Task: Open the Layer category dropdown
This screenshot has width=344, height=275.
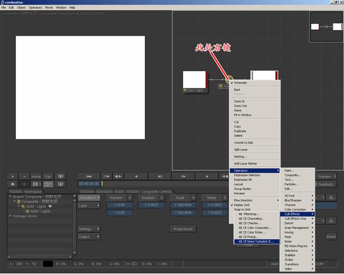Action: pyautogui.click(x=89, y=205)
